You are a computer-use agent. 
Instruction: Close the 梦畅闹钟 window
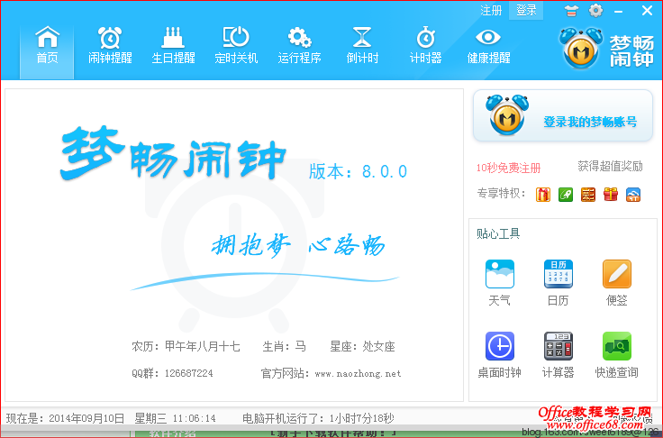tap(647, 11)
